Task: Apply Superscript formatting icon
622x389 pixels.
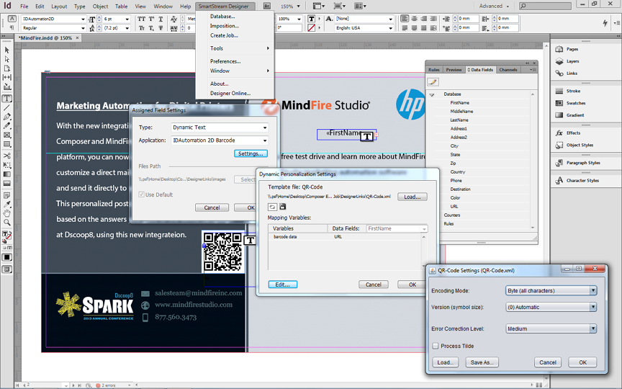Action: [151, 19]
